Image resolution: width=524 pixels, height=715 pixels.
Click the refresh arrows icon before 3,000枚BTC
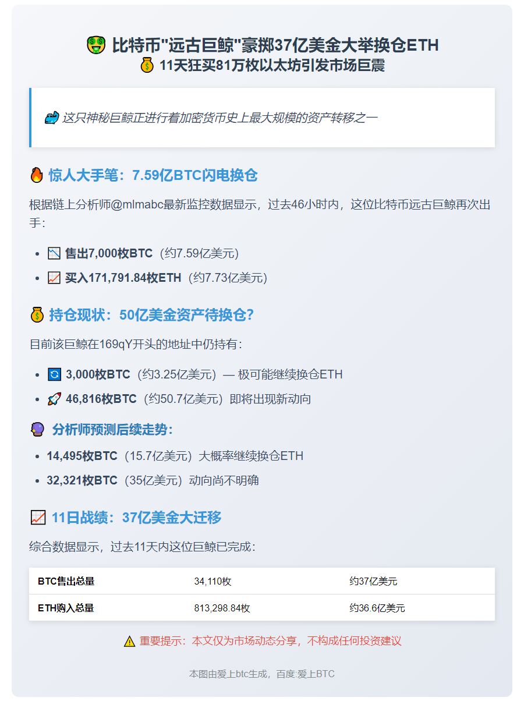tap(54, 374)
